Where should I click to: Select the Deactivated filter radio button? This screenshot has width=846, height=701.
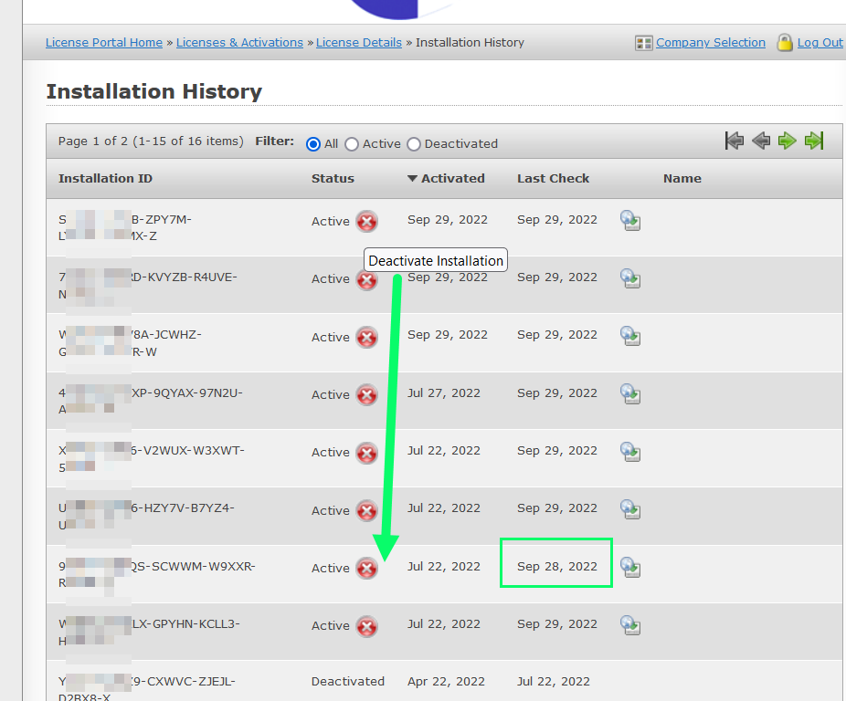click(414, 144)
